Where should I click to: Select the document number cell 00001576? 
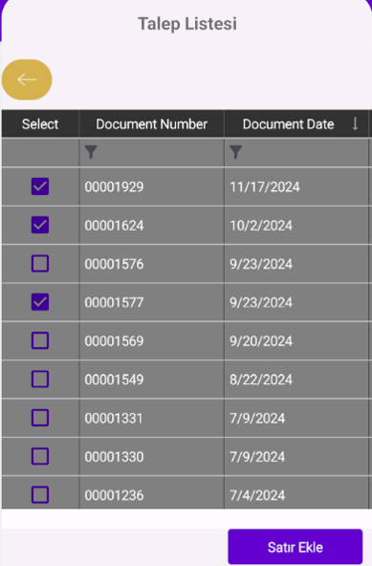[x=152, y=264]
